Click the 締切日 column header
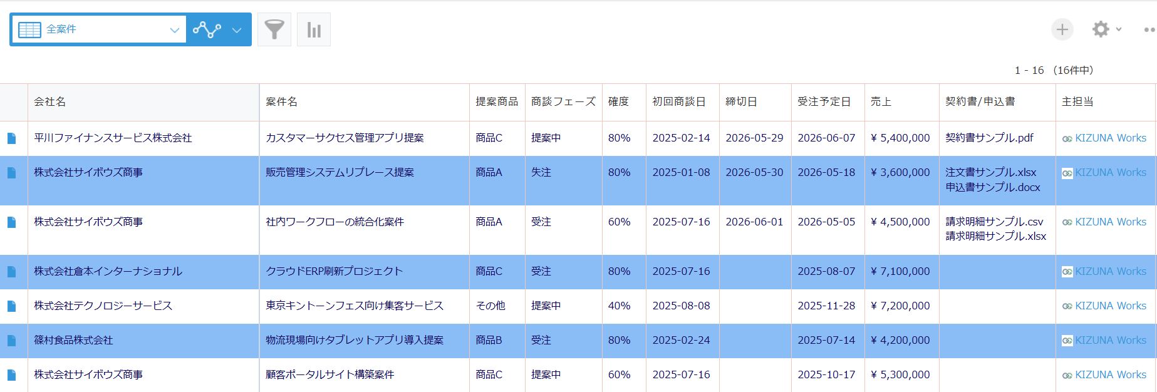The width and height of the screenshot is (1157, 392). click(755, 102)
